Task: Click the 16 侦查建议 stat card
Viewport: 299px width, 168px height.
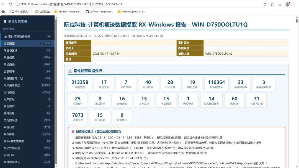Action: point(122,100)
